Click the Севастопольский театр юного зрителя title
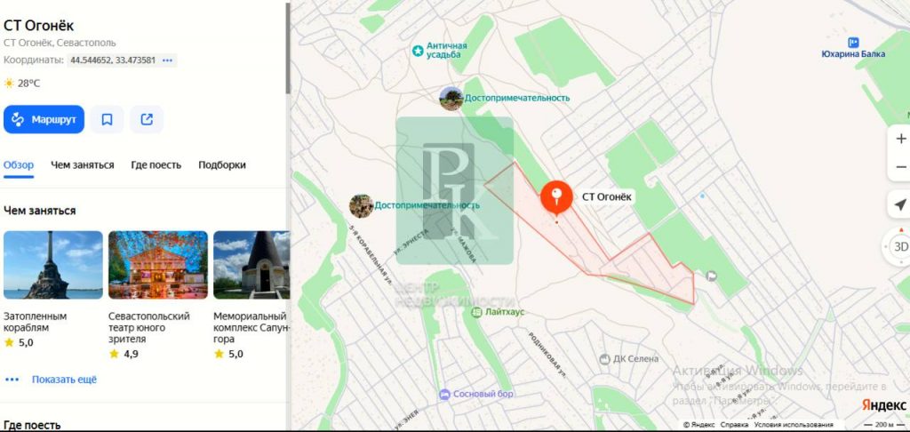Image resolution: width=910 pixels, height=432 pixels. pyautogui.click(x=149, y=327)
